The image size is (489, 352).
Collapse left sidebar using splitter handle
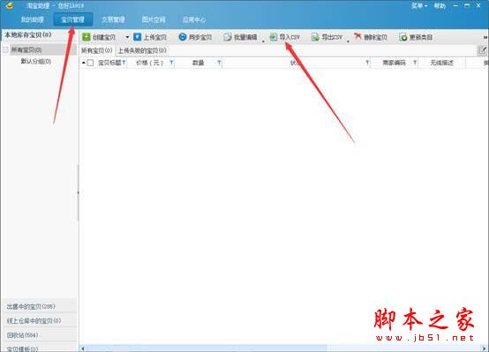(78, 192)
